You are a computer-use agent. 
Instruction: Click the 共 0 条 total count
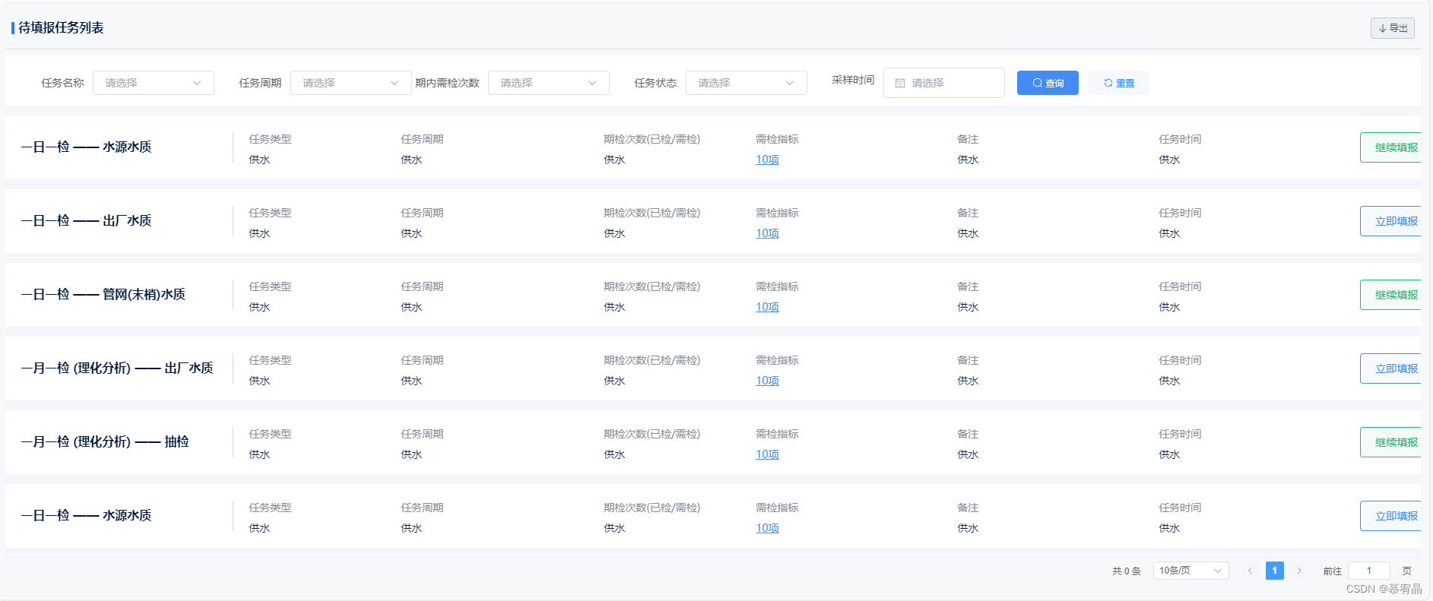tap(1127, 571)
